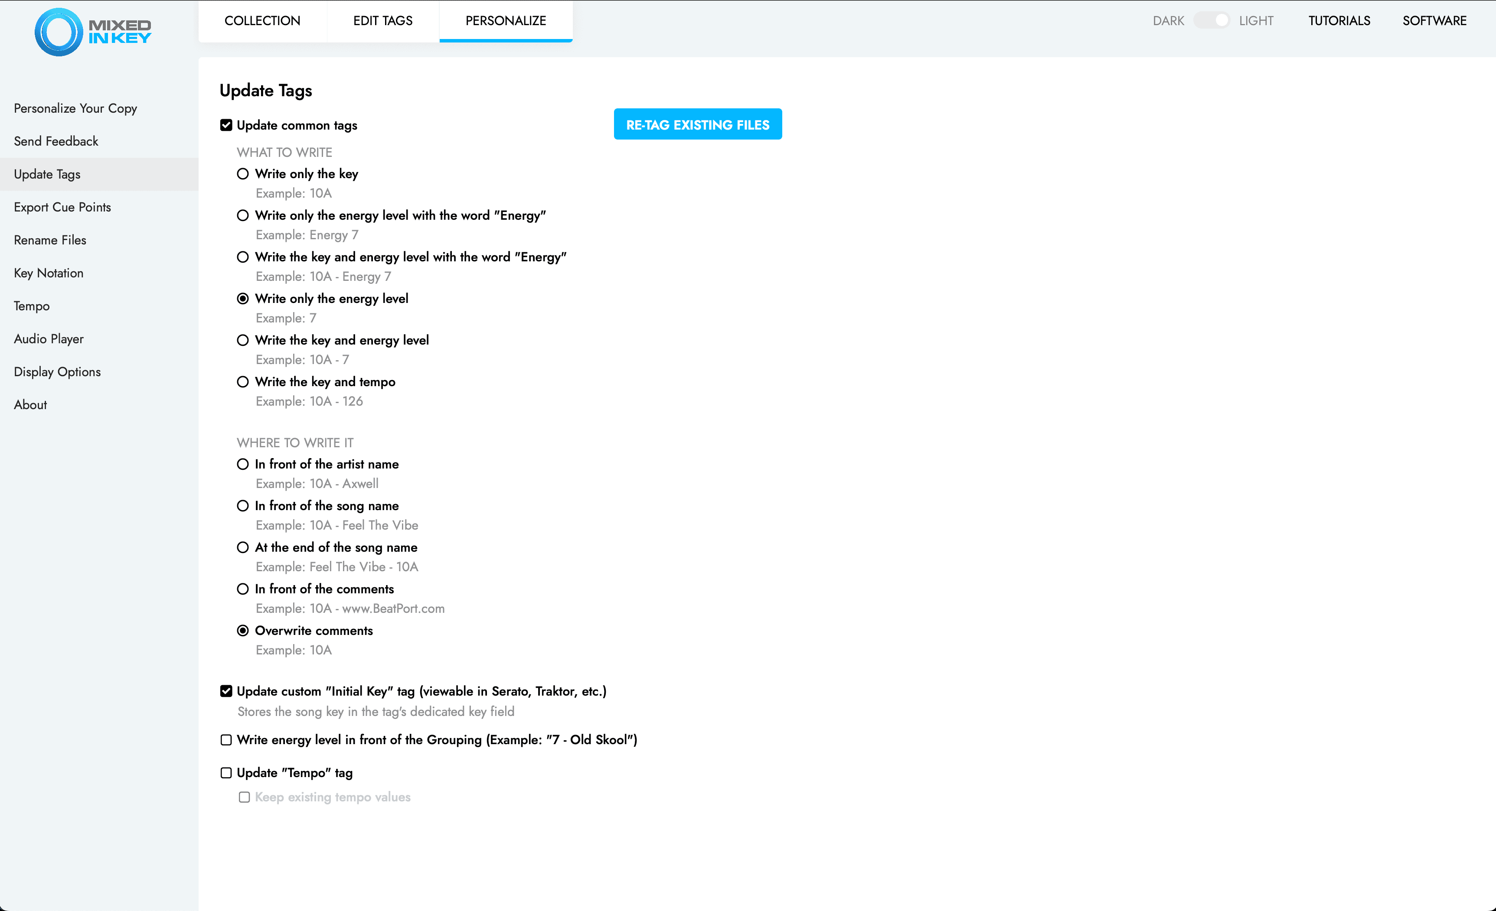
Task: Select Write only the energy level radio
Action: [243, 299]
